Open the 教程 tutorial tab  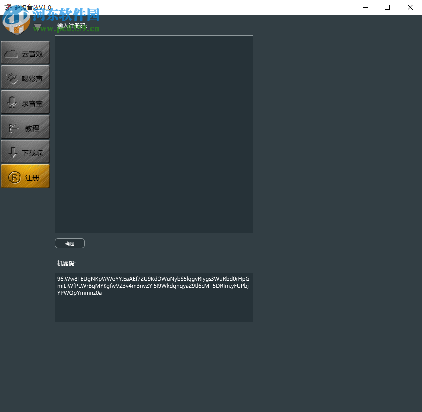[x=25, y=127]
